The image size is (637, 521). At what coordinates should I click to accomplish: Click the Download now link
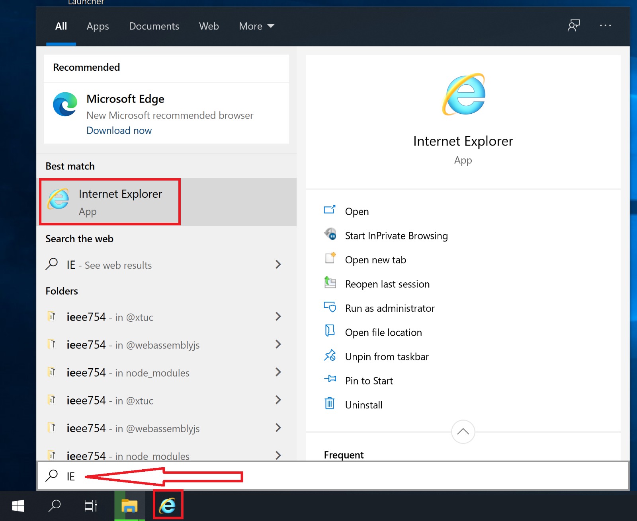point(119,131)
